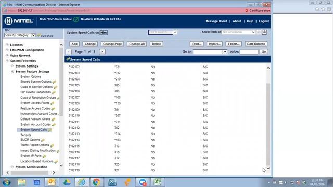
Task: Open File Explorer from taskbar
Action: pos(21,182)
